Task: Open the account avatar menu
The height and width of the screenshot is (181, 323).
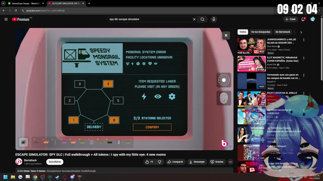Action: point(313,19)
